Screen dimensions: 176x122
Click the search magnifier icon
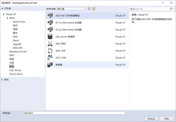tap(171, 9)
